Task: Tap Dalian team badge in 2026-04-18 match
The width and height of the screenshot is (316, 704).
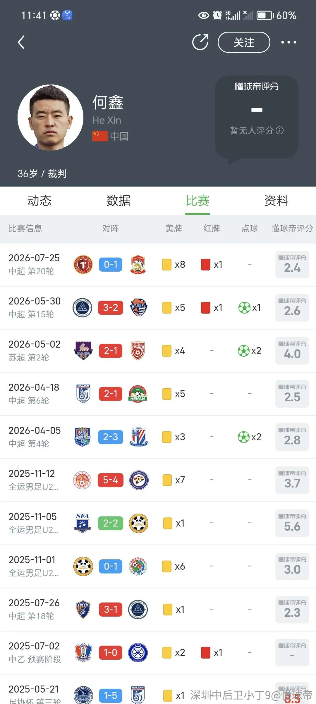Action: [x=83, y=394]
